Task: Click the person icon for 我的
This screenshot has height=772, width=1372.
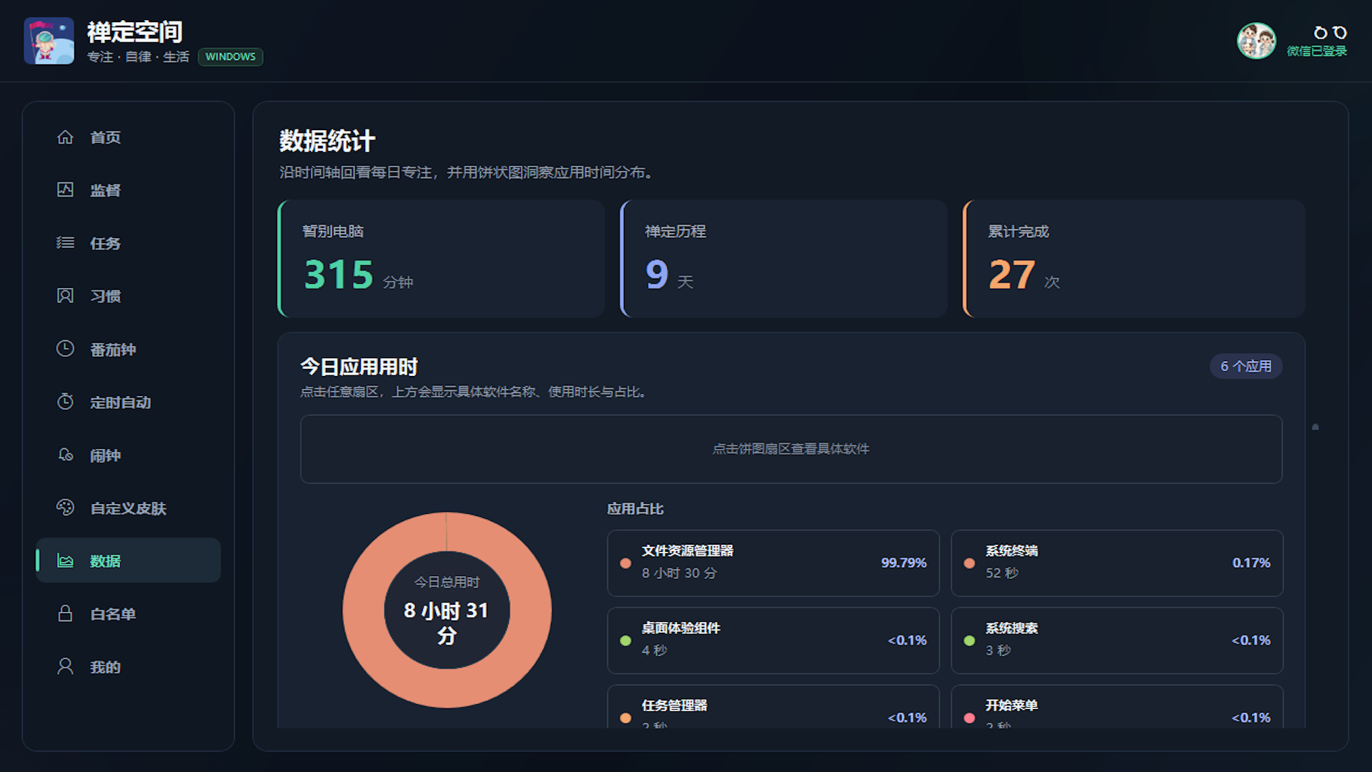Action: coord(65,666)
